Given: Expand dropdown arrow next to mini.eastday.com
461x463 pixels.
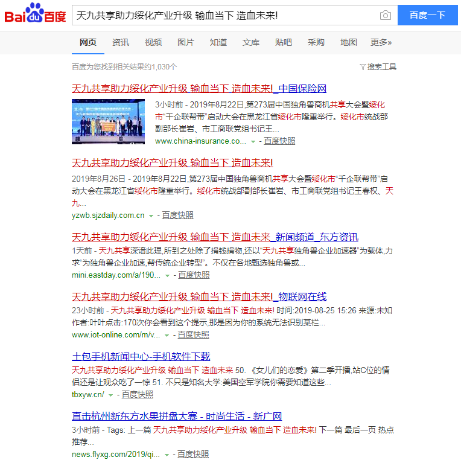Looking at the screenshot, I should [x=167, y=276].
